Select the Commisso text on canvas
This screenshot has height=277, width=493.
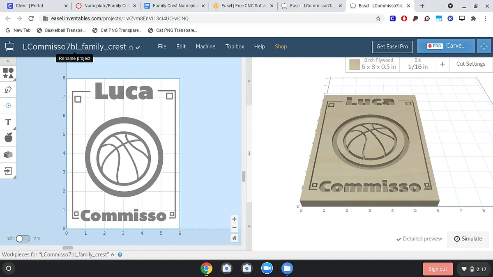(x=123, y=215)
